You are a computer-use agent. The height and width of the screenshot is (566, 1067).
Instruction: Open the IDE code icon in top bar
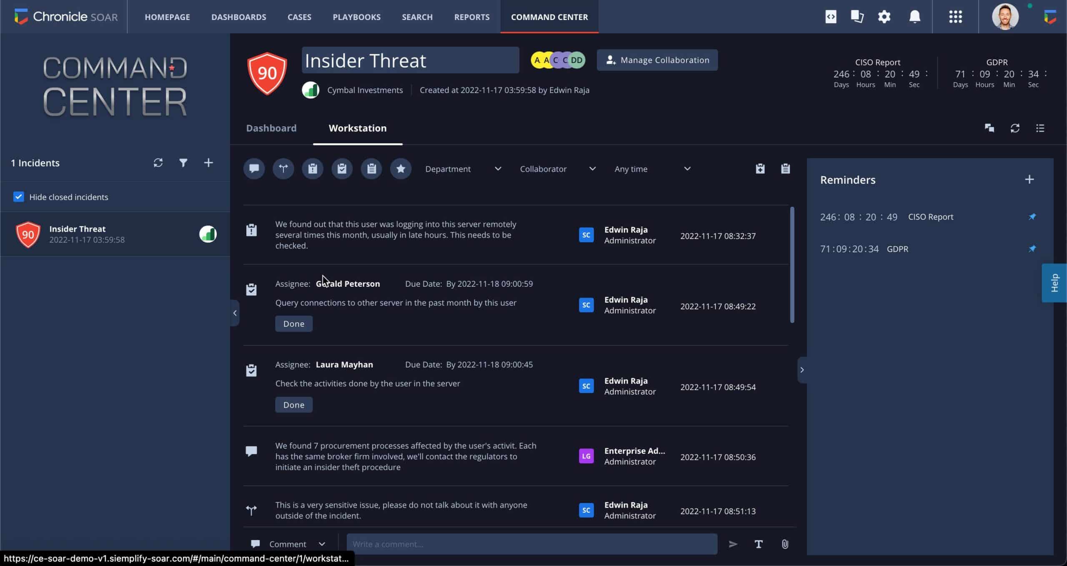coord(831,17)
